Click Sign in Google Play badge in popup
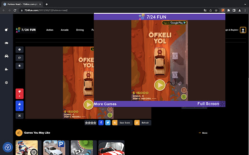The image size is (249, 155). [174, 23]
